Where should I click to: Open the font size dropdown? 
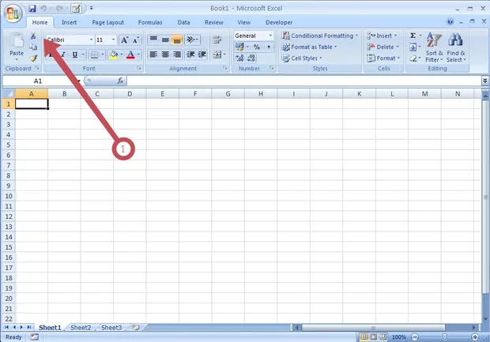click(114, 39)
